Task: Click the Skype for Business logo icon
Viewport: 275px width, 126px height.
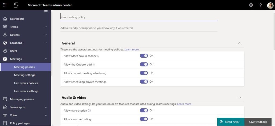Action: pos(16,5)
